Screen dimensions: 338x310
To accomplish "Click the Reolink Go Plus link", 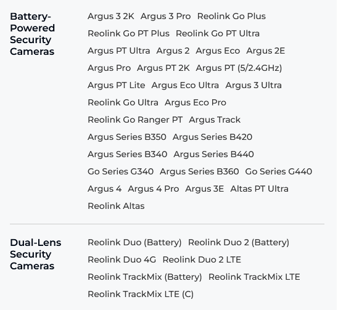I will coord(231,17).
